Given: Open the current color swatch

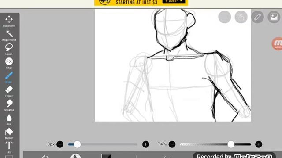Looking at the screenshot, I should tap(106, 156).
